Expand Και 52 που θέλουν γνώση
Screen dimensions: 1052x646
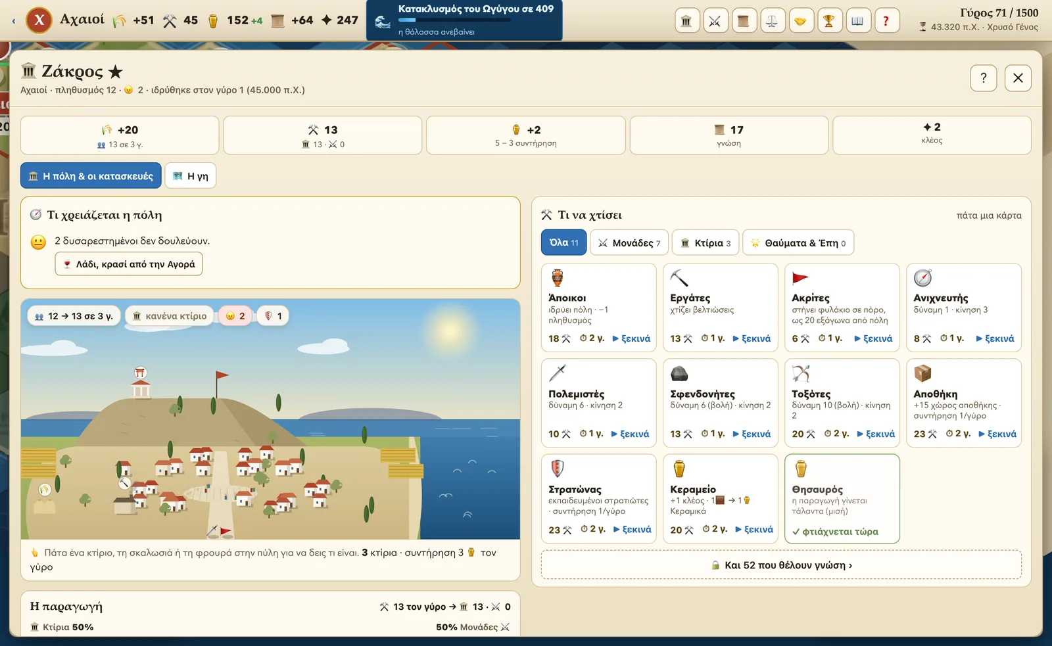[x=781, y=565]
